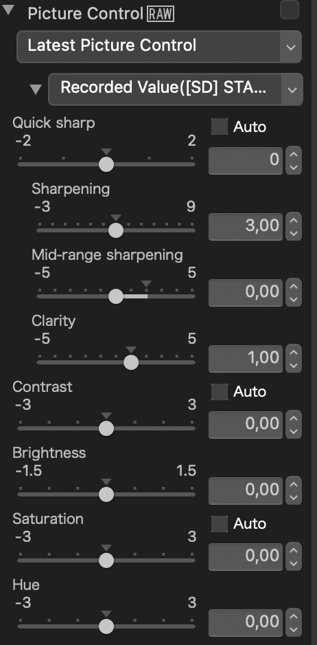Click the Quick sharp value field
Image resolution: width=317 pixels, height=645 pixels.
(246, 160)
